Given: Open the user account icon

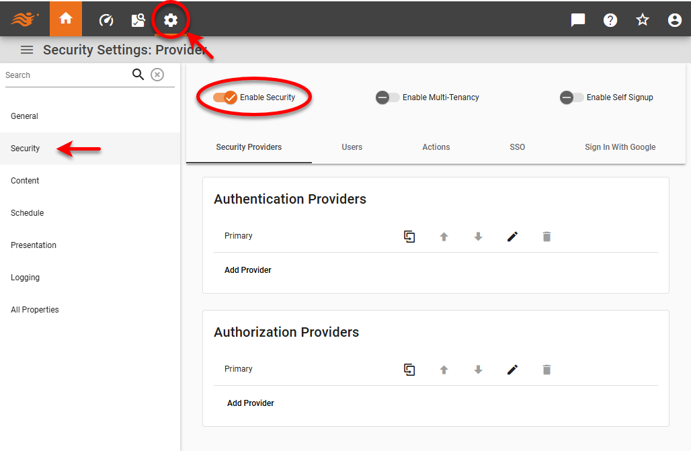Looking at the screenshot, I should (674, 20).
